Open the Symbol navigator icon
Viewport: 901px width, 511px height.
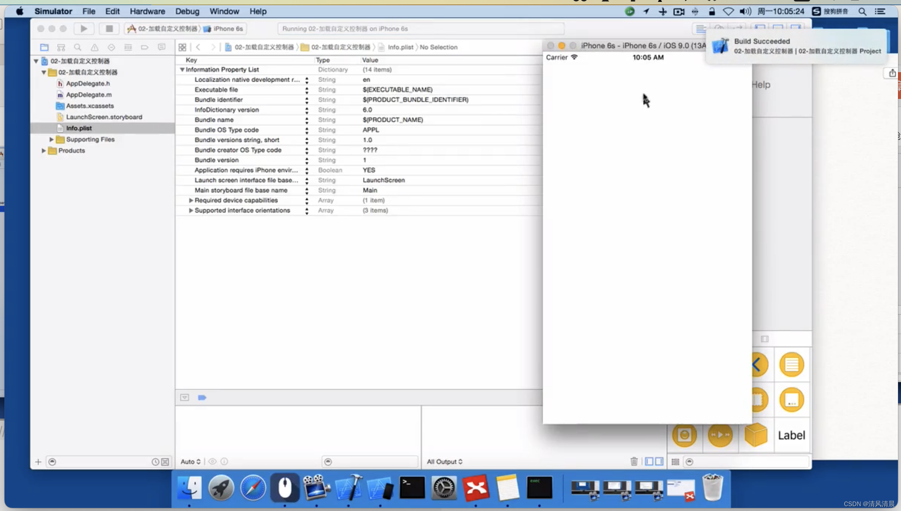coord(61,47)
